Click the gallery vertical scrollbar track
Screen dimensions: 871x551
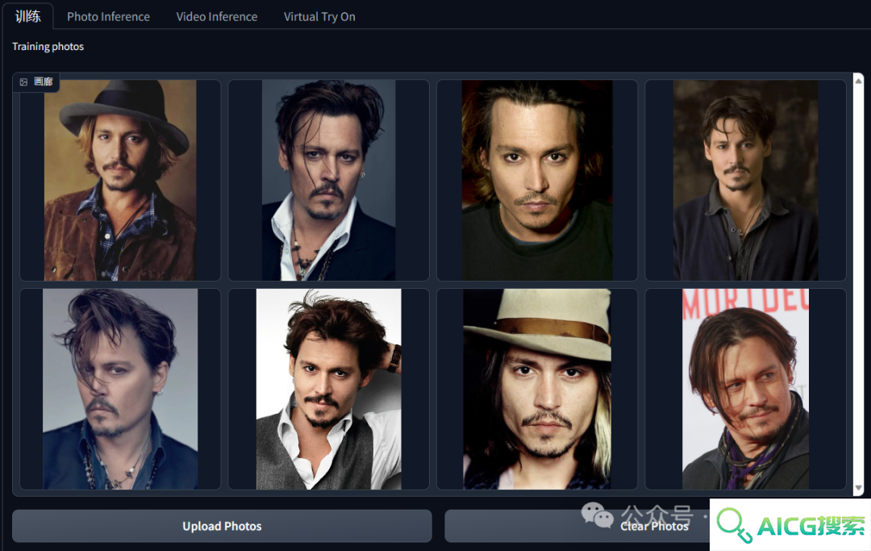(858, 285)
